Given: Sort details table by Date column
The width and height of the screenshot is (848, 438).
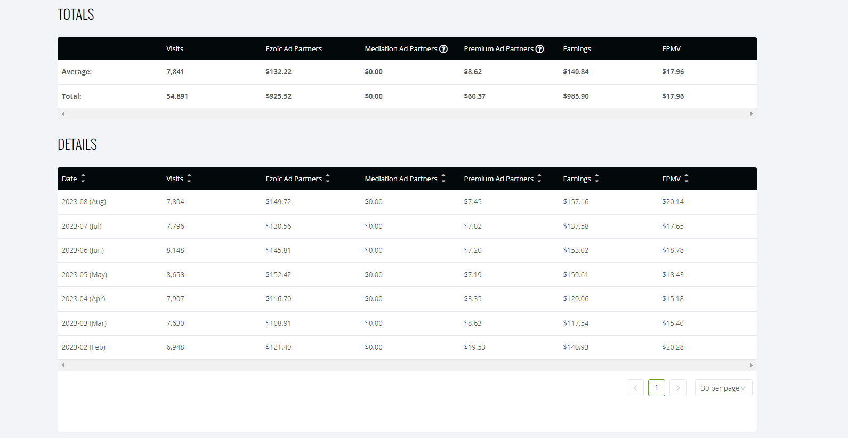Looking at the screenshot, I should point(83,179).
